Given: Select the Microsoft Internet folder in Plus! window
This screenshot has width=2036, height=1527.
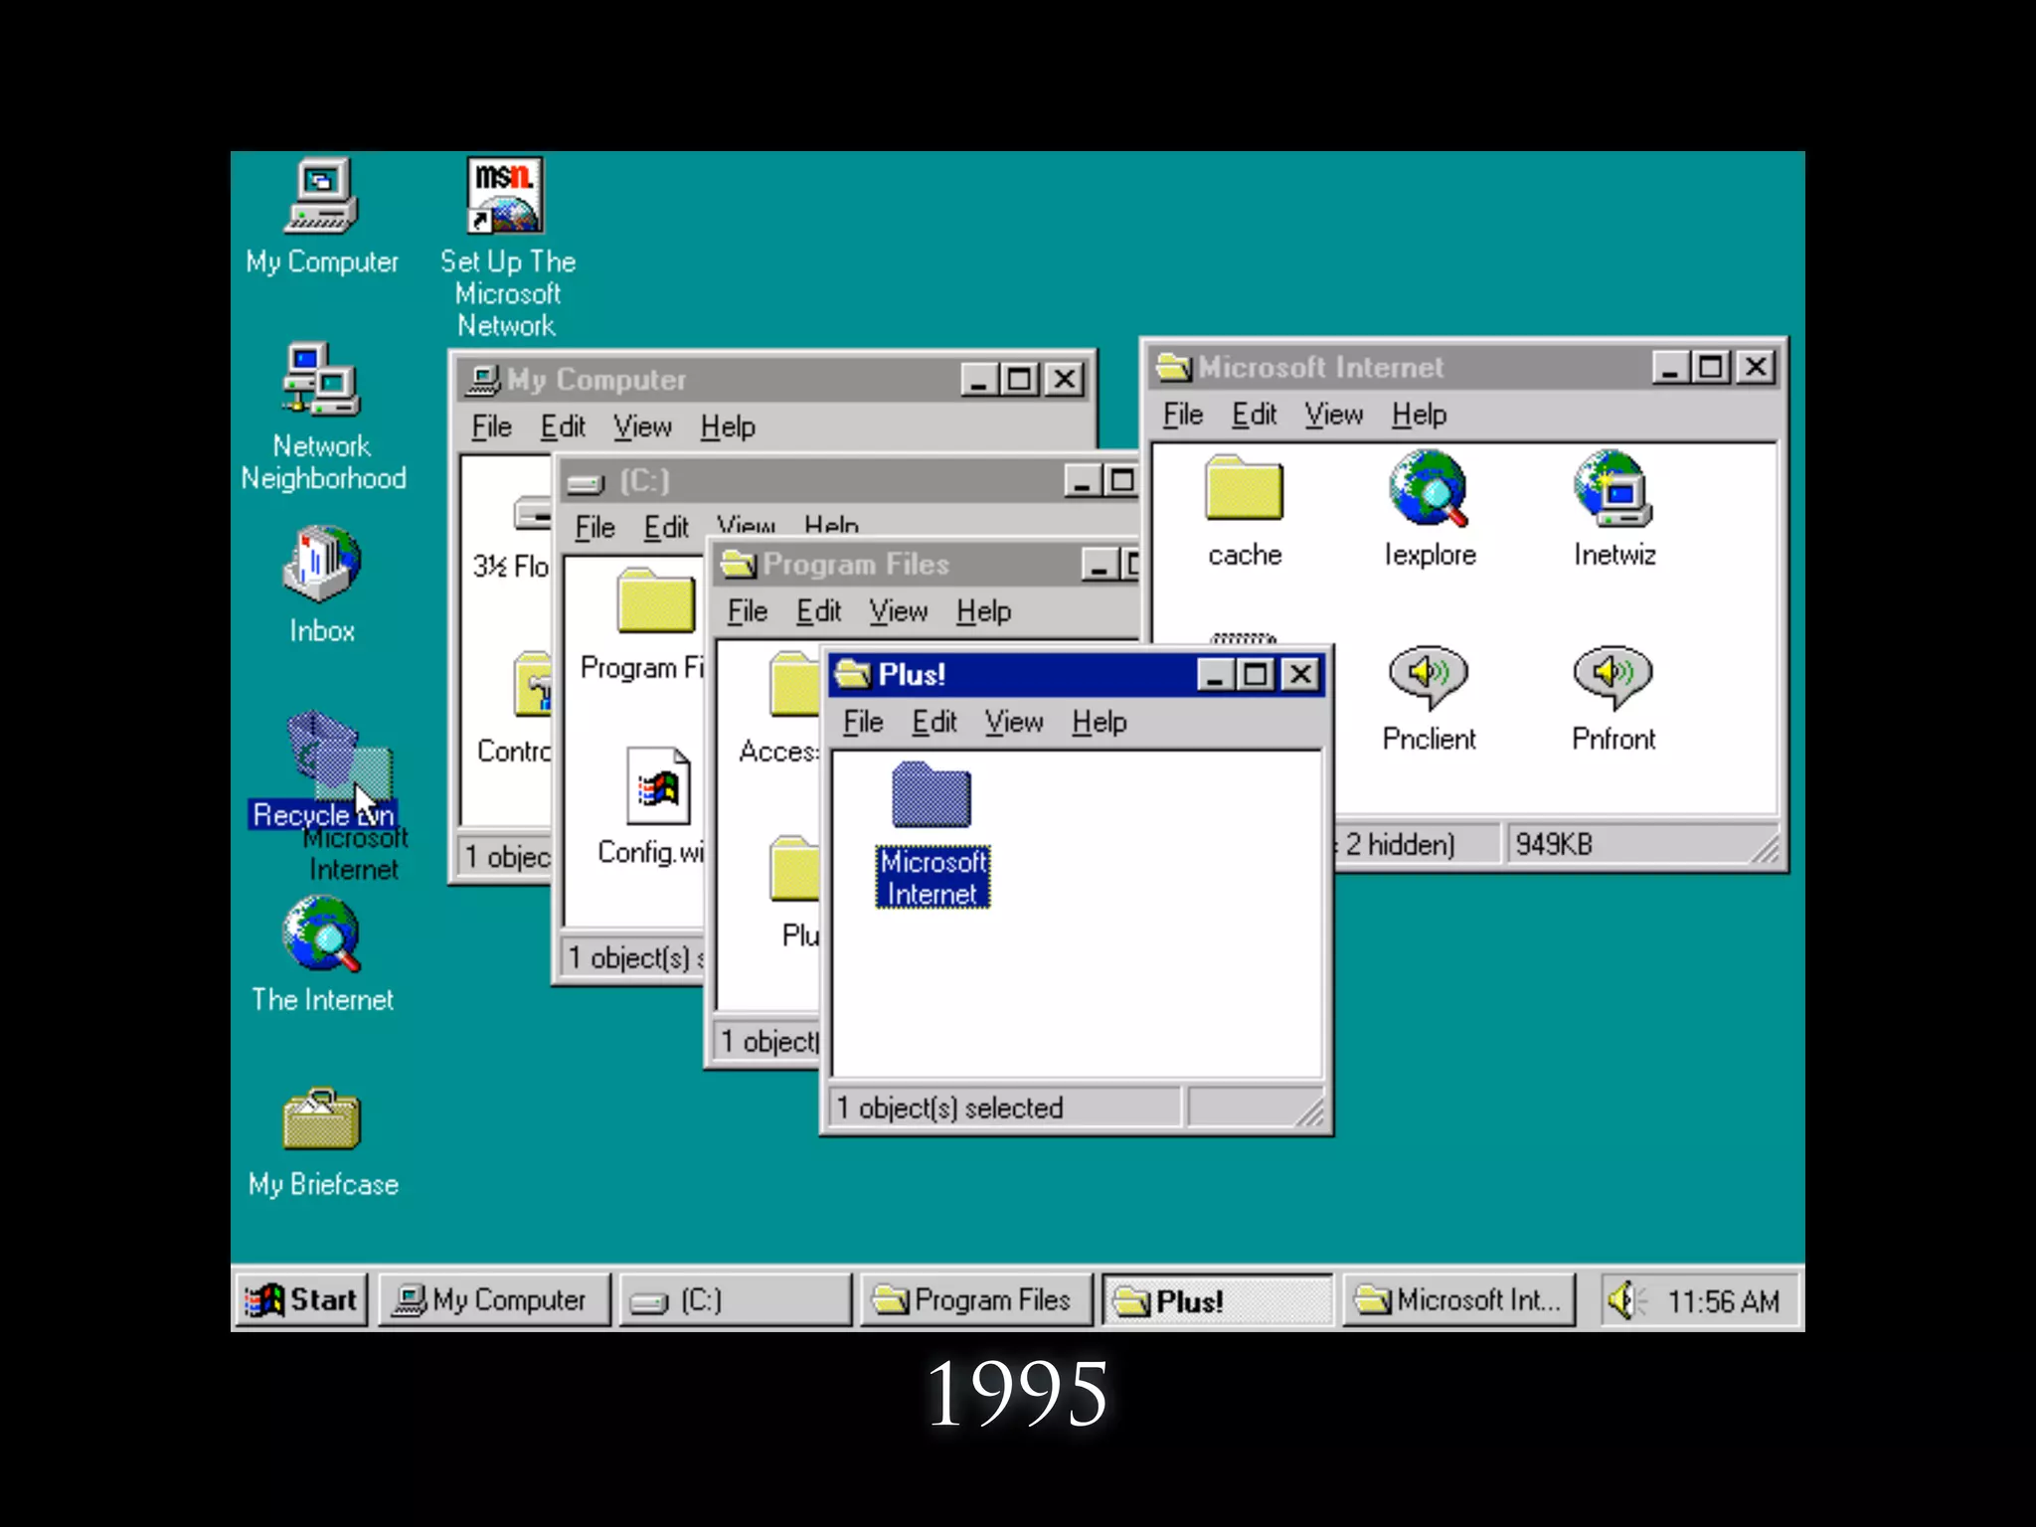Looking at the screenshot, I should click(x=932, y=835).
